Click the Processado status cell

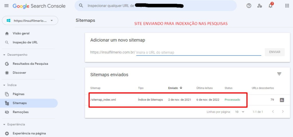point(232,100)
